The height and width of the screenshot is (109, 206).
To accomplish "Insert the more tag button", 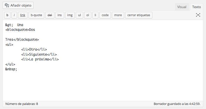I will click(x=118, y=15).
